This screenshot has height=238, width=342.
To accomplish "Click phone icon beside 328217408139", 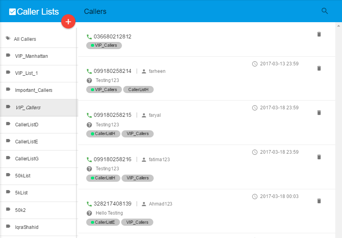I will [x=89, y=204].
